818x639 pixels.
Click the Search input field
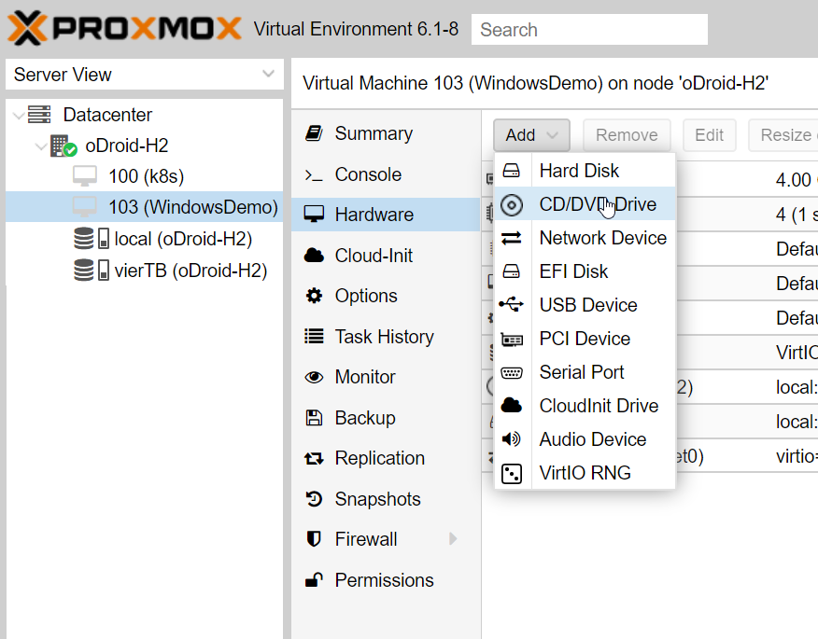pyautogui.click(x=589, y=30)
